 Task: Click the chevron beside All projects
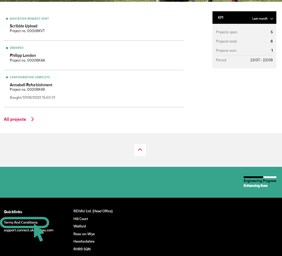[x=32, y=119]
